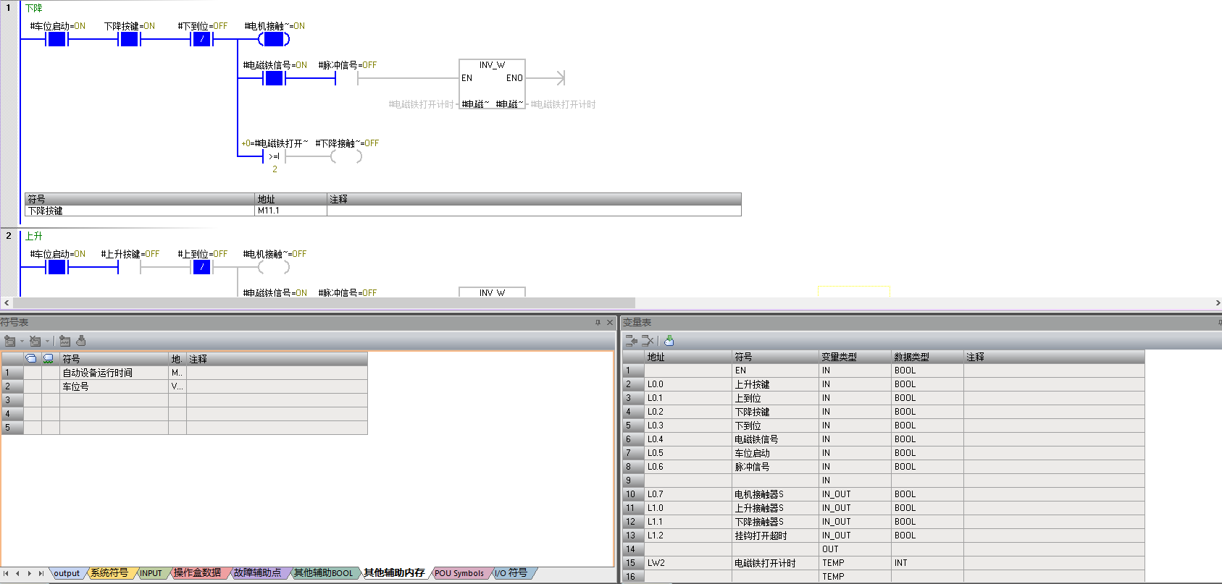Open the add table dropdown arrow
1222x584 pixels.
[22, 342]
